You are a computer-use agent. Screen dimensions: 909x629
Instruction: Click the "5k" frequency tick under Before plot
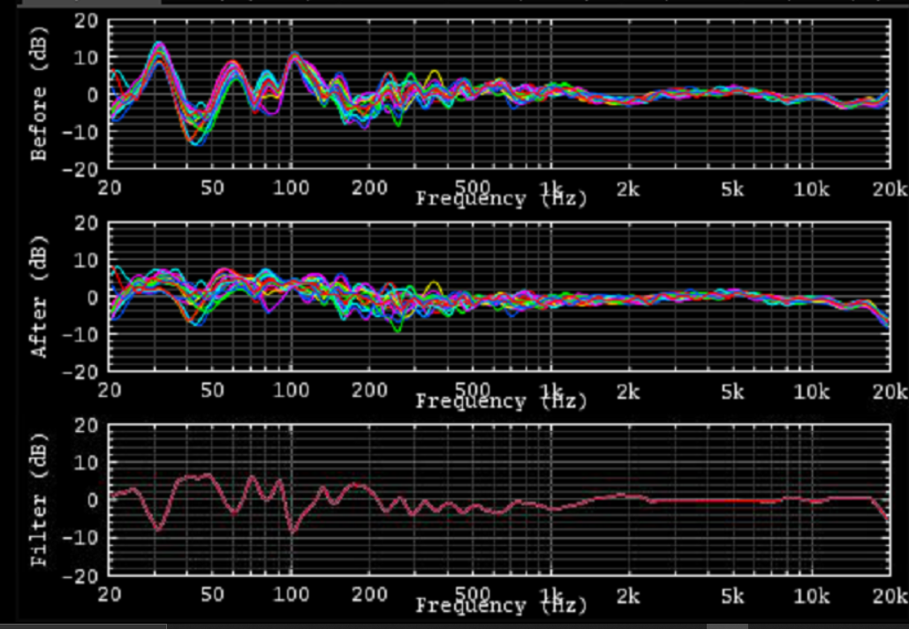[733, 188]
